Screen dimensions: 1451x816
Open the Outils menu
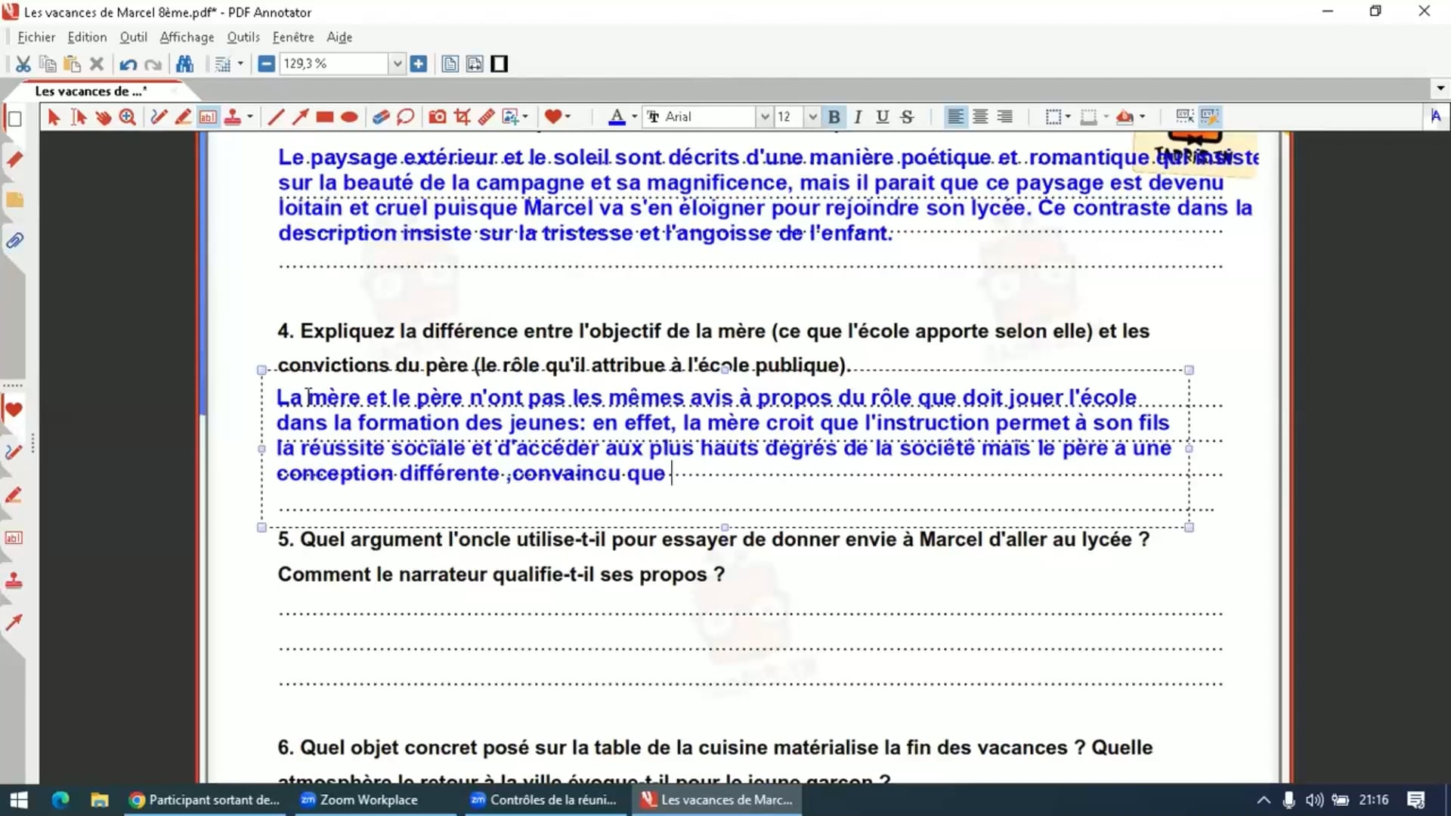[243, 37]
